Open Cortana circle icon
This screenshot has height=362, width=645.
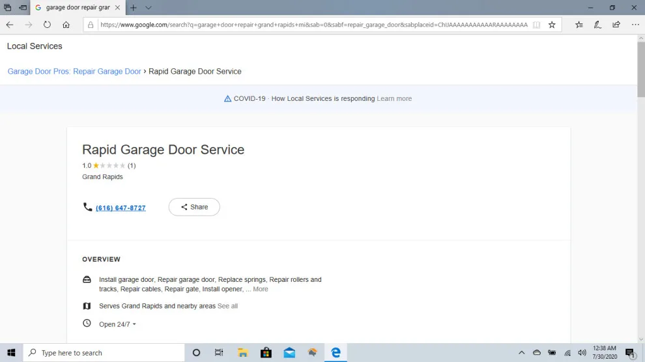[196, 352]
